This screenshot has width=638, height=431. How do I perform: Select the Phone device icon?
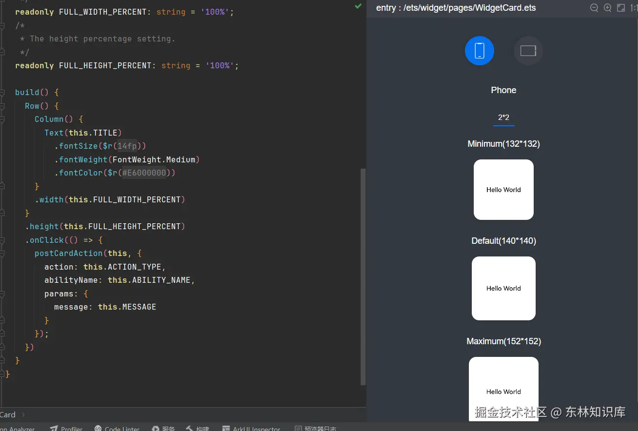[480, 50]
